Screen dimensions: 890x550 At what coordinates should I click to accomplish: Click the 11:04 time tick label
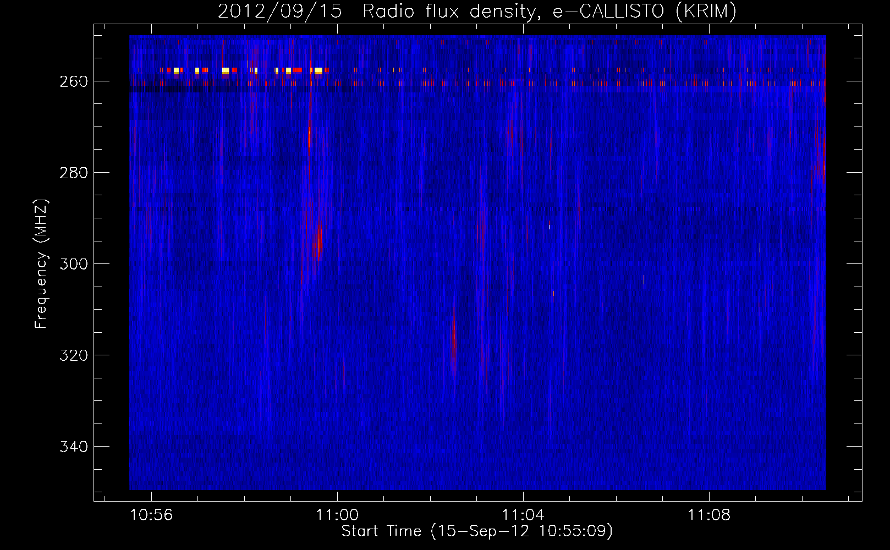(x=523, y=515)
